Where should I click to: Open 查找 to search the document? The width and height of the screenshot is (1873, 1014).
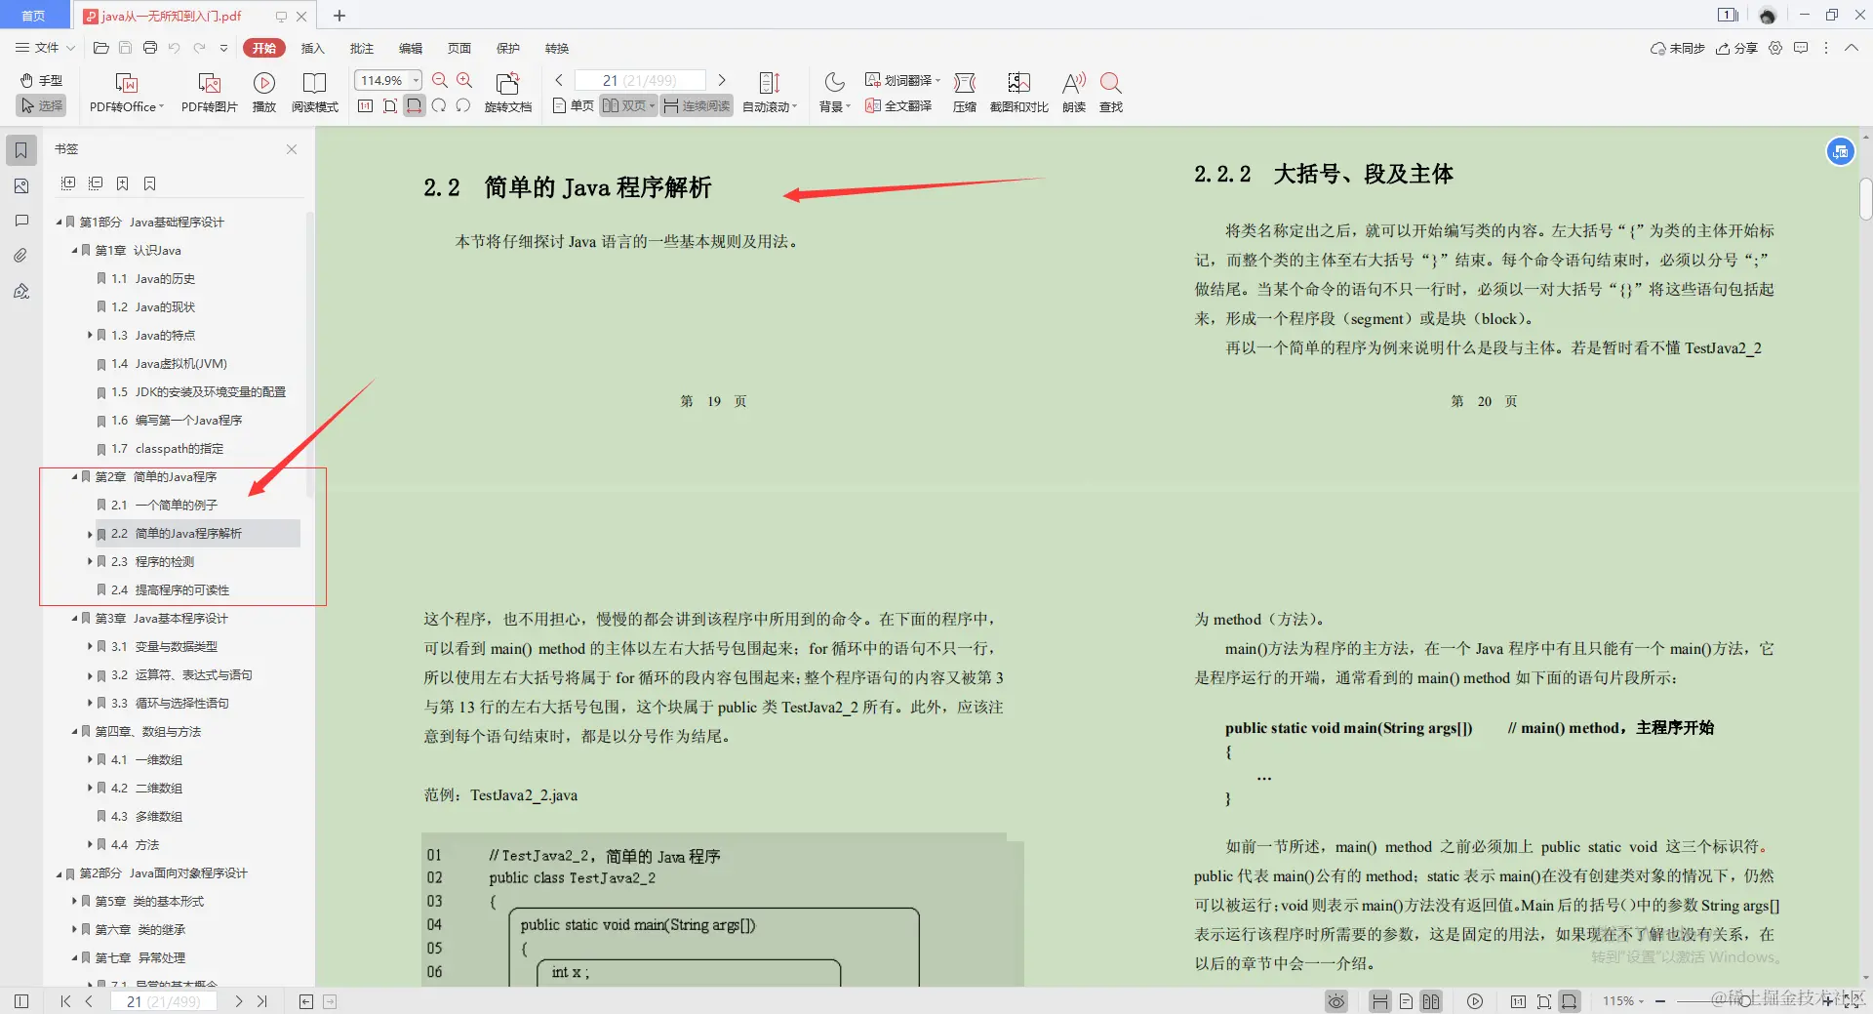click(1111, 93)
